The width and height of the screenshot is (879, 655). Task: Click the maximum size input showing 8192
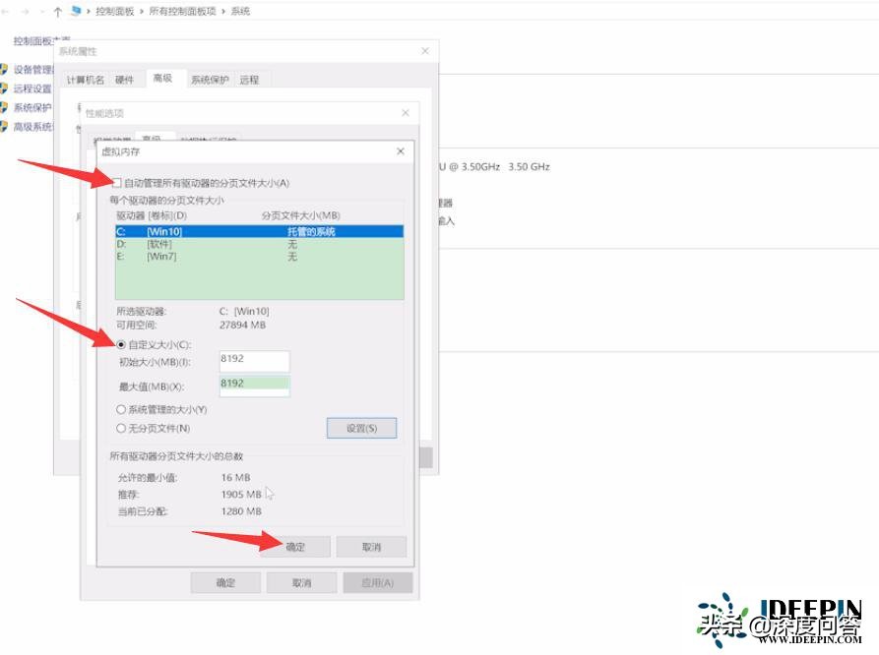[254, 385]
